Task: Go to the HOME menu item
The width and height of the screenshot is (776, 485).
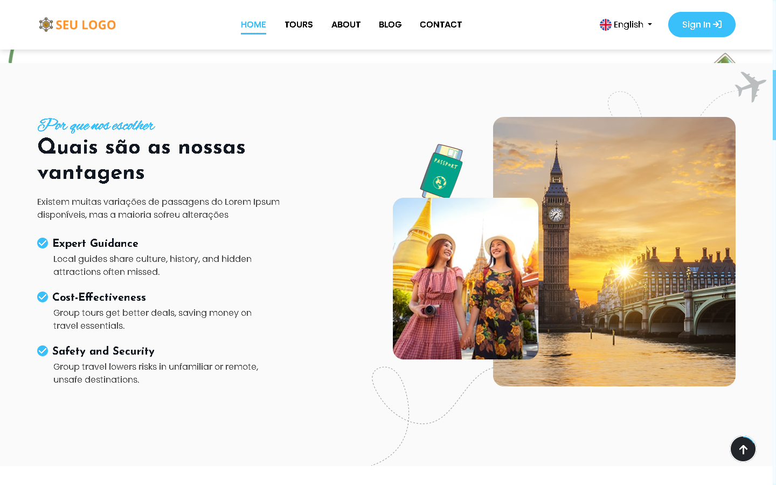Action: point(253,25)
